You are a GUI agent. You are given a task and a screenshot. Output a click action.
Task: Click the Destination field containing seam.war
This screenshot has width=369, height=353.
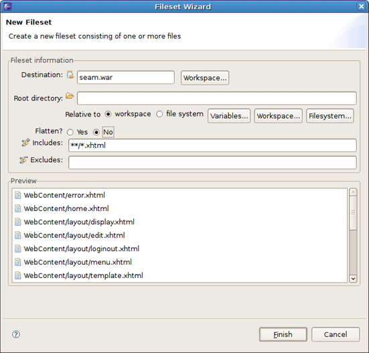(126, 78)
